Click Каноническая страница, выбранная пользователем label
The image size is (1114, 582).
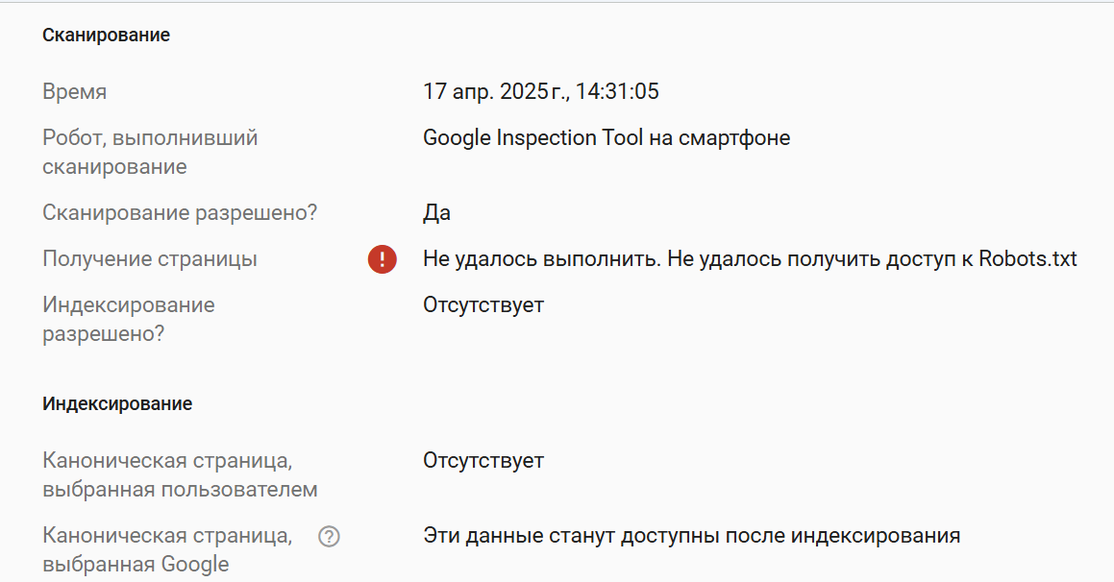click(180, 474)
